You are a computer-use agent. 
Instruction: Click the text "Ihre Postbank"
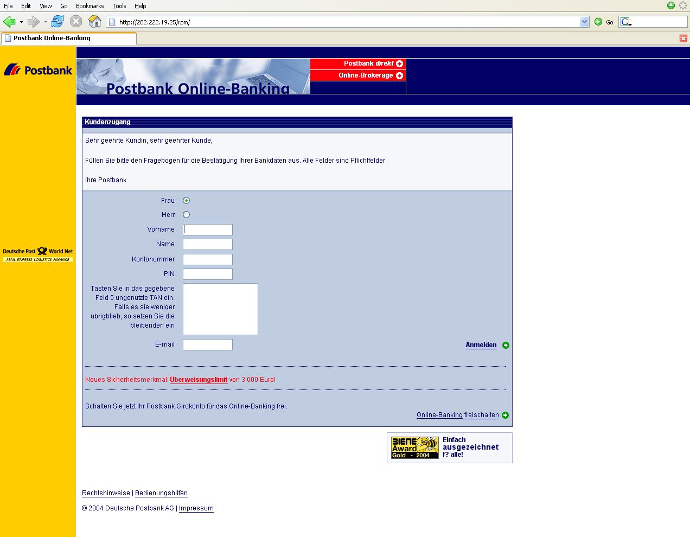[x=106, y=180]
